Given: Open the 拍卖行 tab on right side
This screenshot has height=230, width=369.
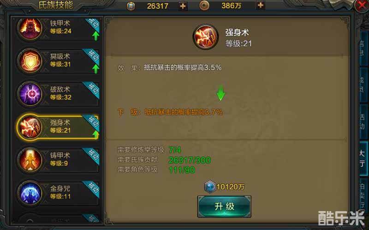Looking at the screenshot, I should pos(363,194).
